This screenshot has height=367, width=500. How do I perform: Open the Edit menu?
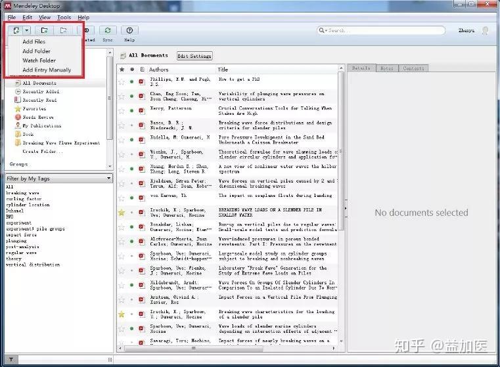[x=28, y=17]
